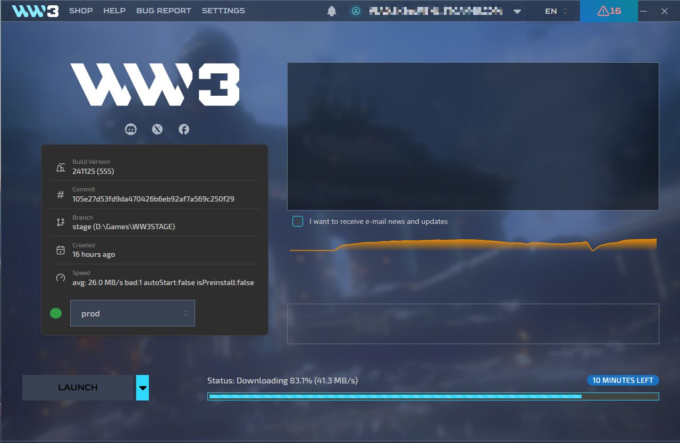Enable e-mail news and updates checkbox
This screenshot has height=443, width=680.
click(298, 221)
